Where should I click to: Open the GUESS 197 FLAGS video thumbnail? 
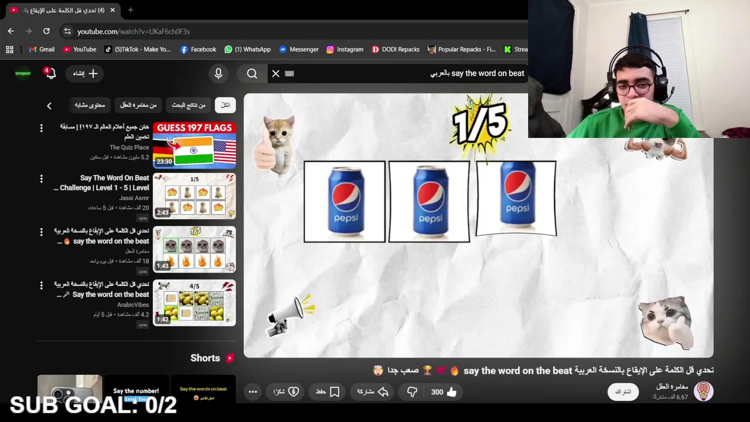tap(195, 145)
